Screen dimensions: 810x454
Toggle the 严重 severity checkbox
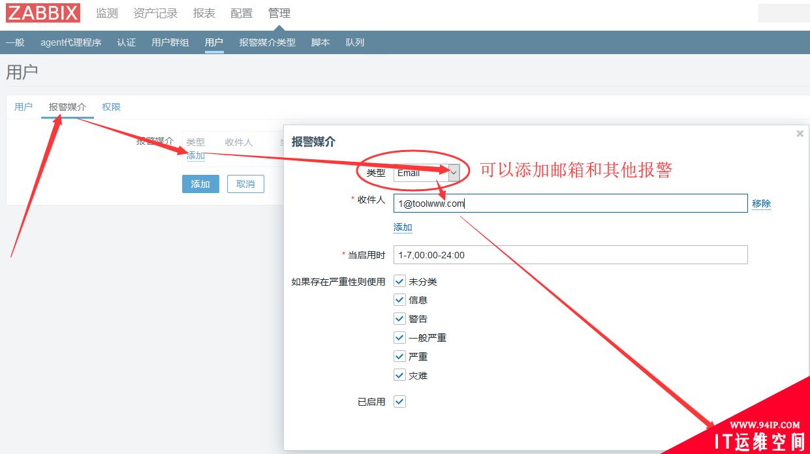click(x=400, y=357)
